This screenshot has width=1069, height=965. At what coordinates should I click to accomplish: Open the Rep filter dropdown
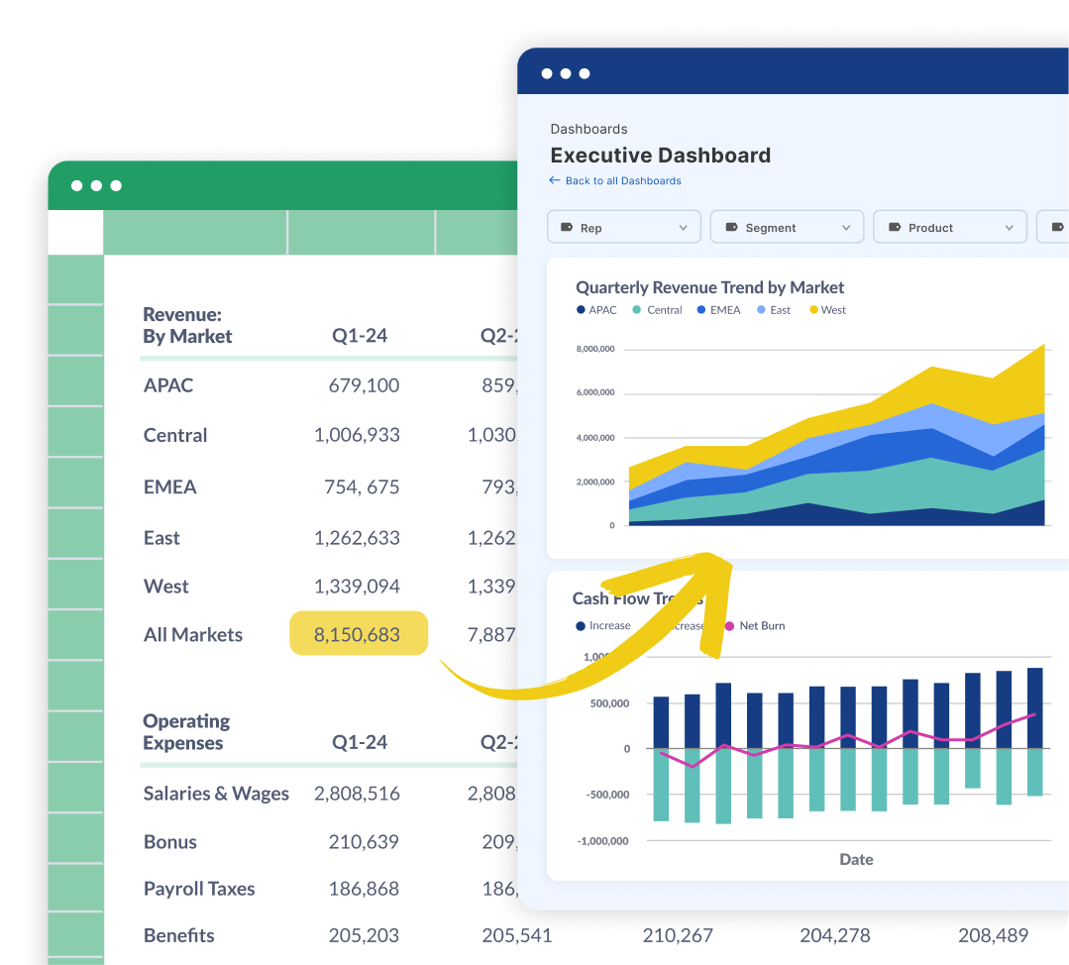624,227
